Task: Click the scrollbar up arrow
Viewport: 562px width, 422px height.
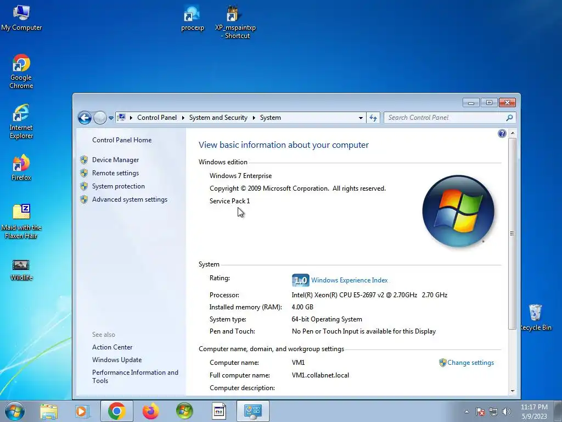Action: pyautogui.click(x=512, y=133)
